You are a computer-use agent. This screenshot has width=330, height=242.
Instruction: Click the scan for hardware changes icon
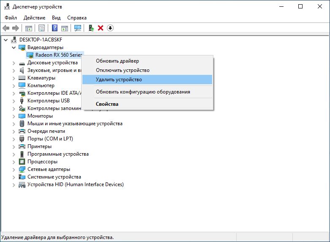click(x=78, y=28)
